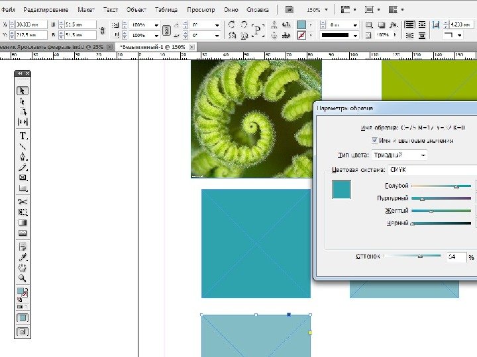Click the drop shadow icon in control bar

click(x=382, y=24)
